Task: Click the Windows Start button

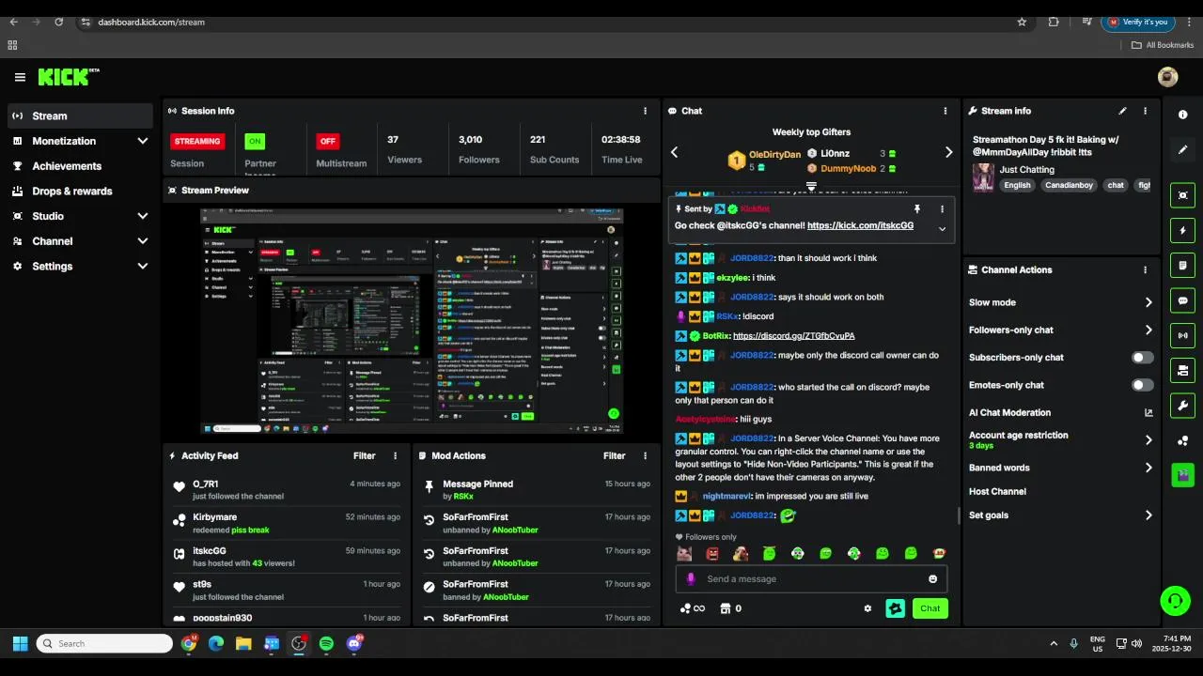Action: click(x=20, y=643)
